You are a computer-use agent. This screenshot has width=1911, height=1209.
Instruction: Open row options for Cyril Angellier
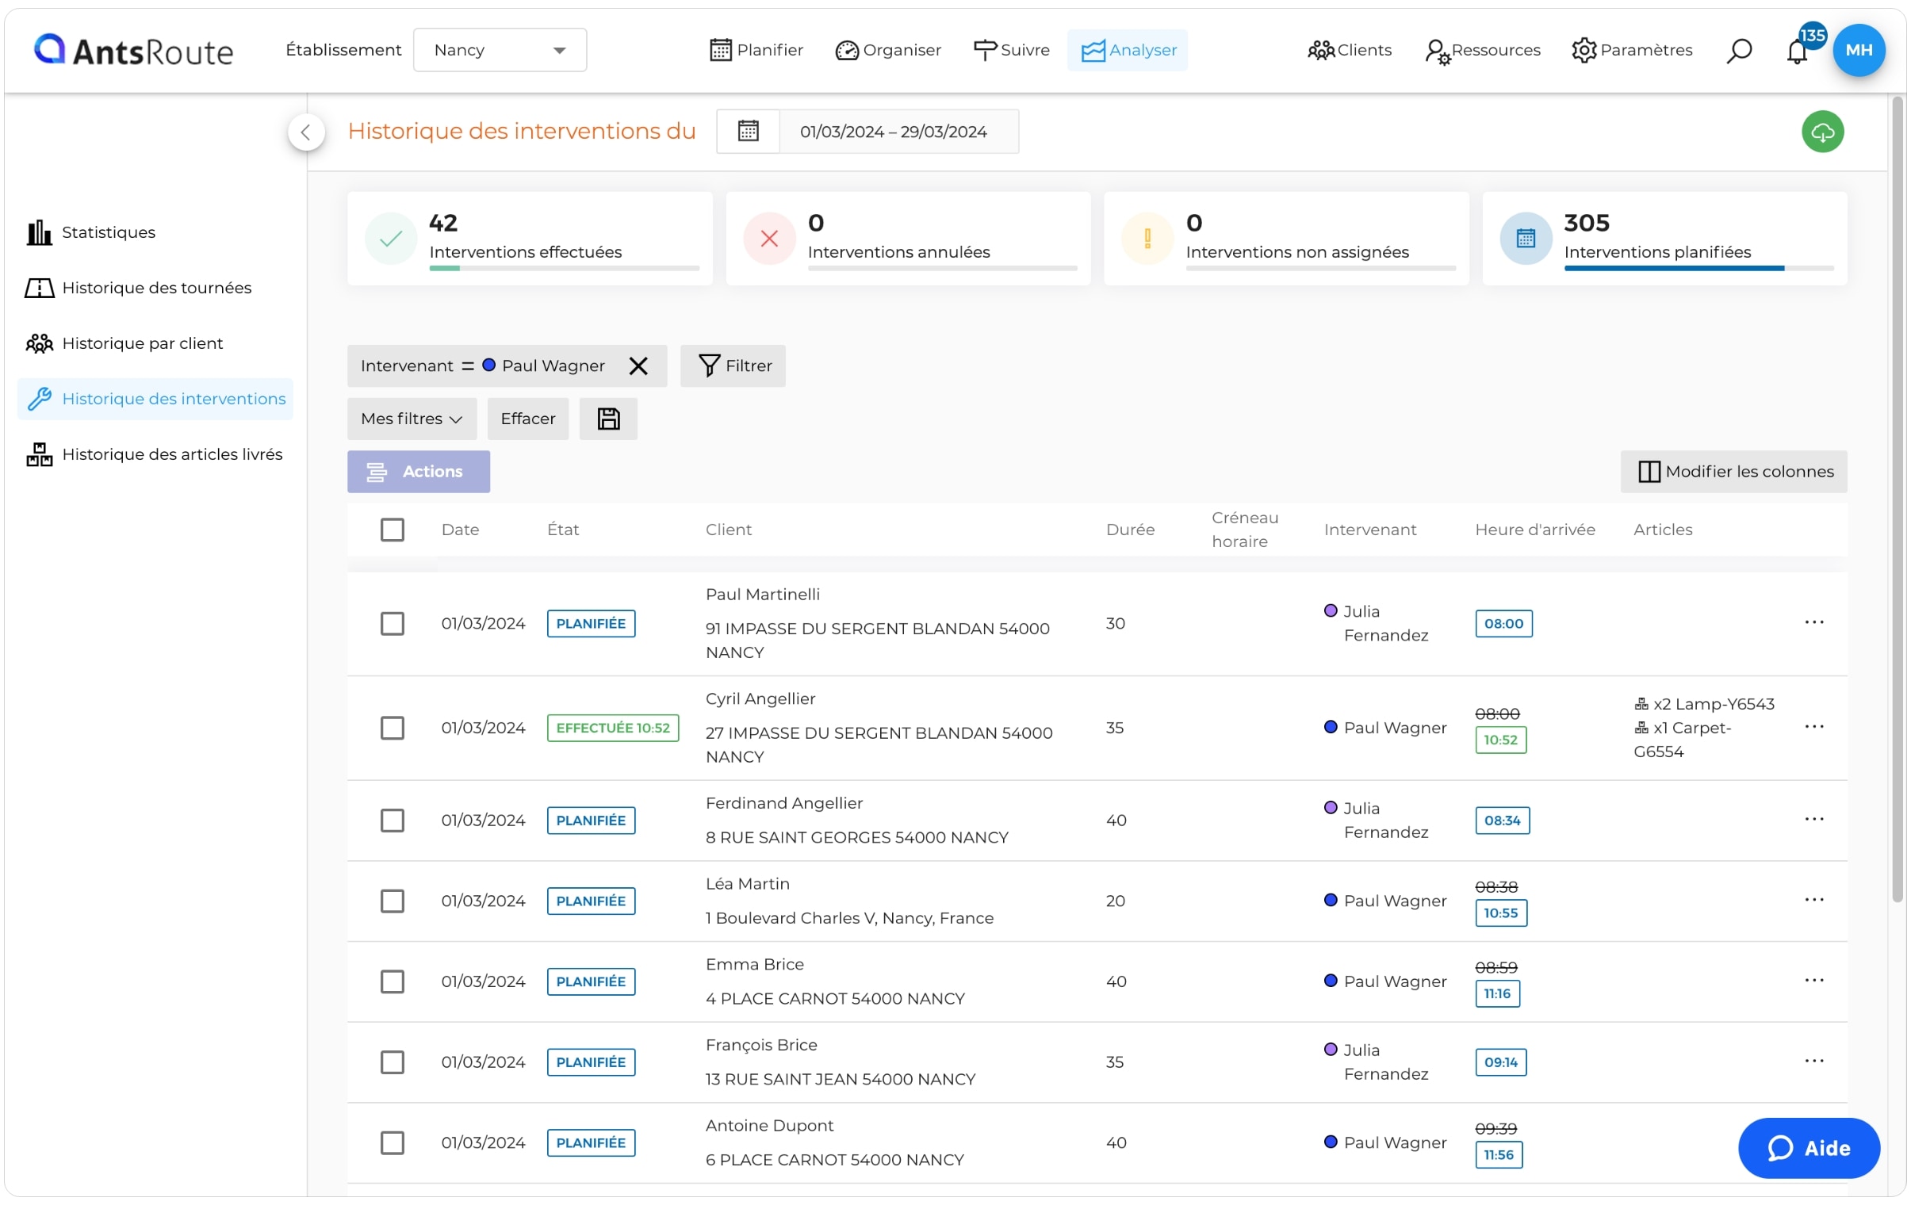click(x=1813, y=727)
